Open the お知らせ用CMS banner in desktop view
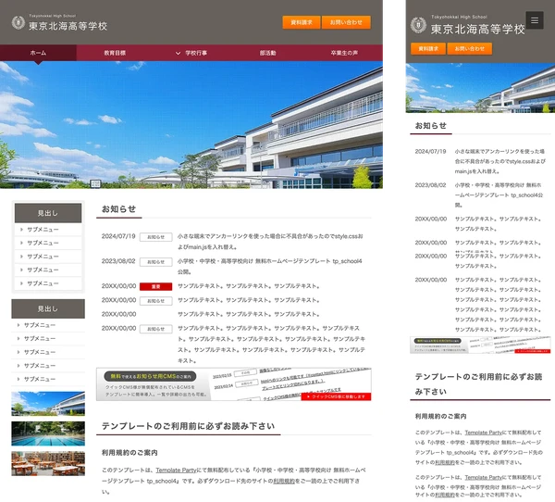Image resolution: width=555 pixels, height=502 pixels. point(234,384)
